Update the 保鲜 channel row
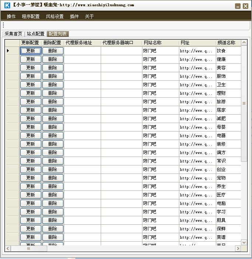 (x=31, y=229)
